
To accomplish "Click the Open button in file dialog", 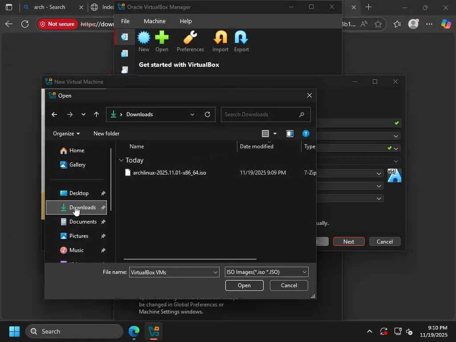I will tap(244, 285).
